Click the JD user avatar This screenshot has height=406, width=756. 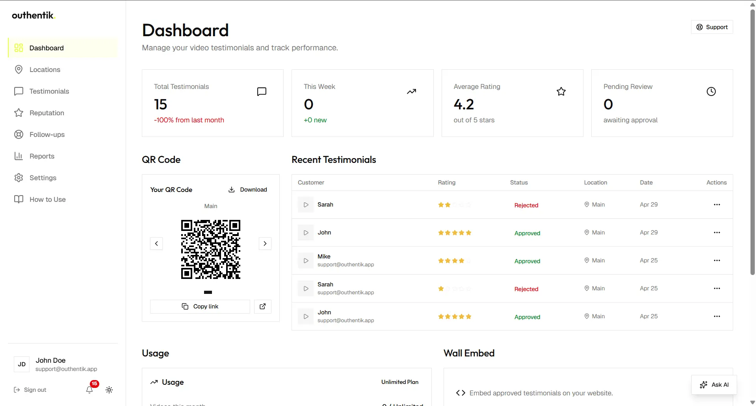pyautogui.click(x=22, y=364)
